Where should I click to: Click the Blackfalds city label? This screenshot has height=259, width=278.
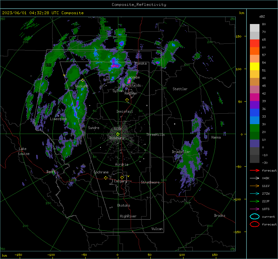(x=131, y=85)
